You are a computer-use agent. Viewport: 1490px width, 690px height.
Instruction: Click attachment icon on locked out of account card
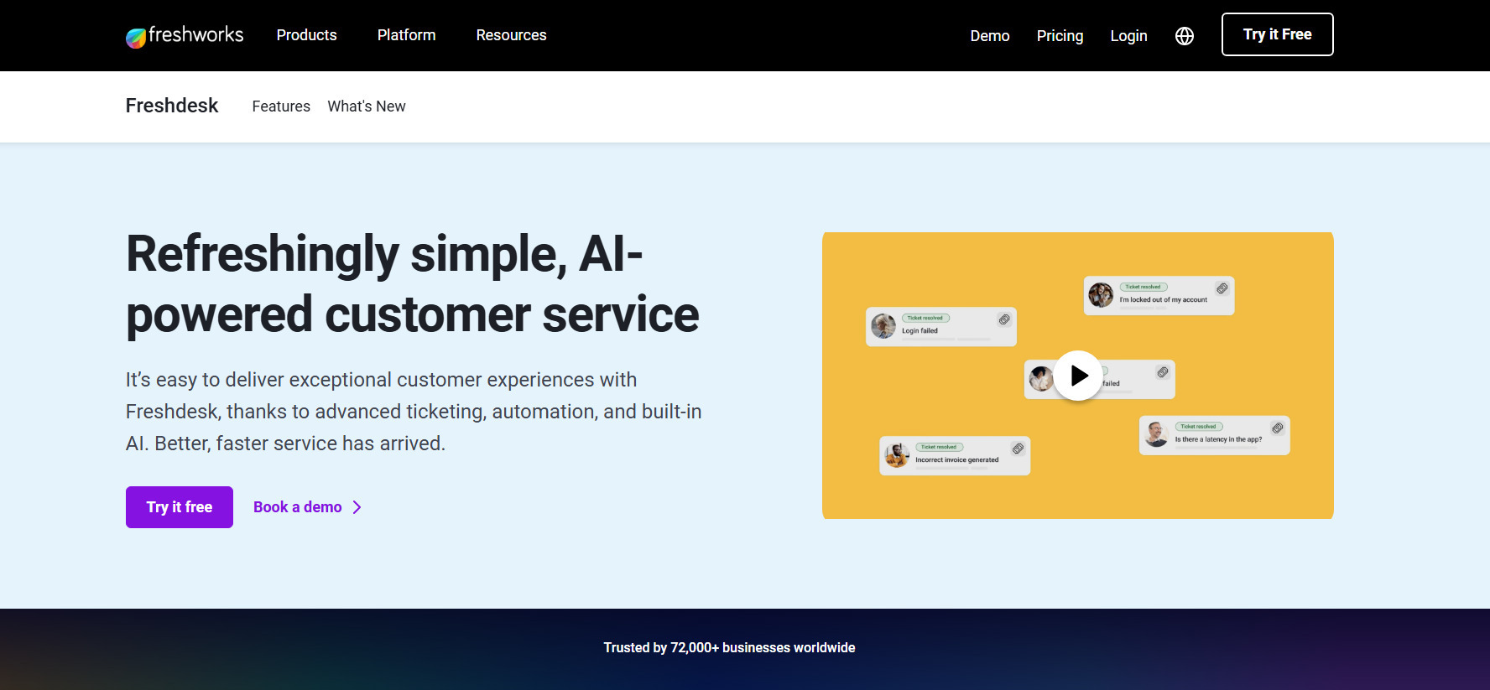pos(1222,288)
